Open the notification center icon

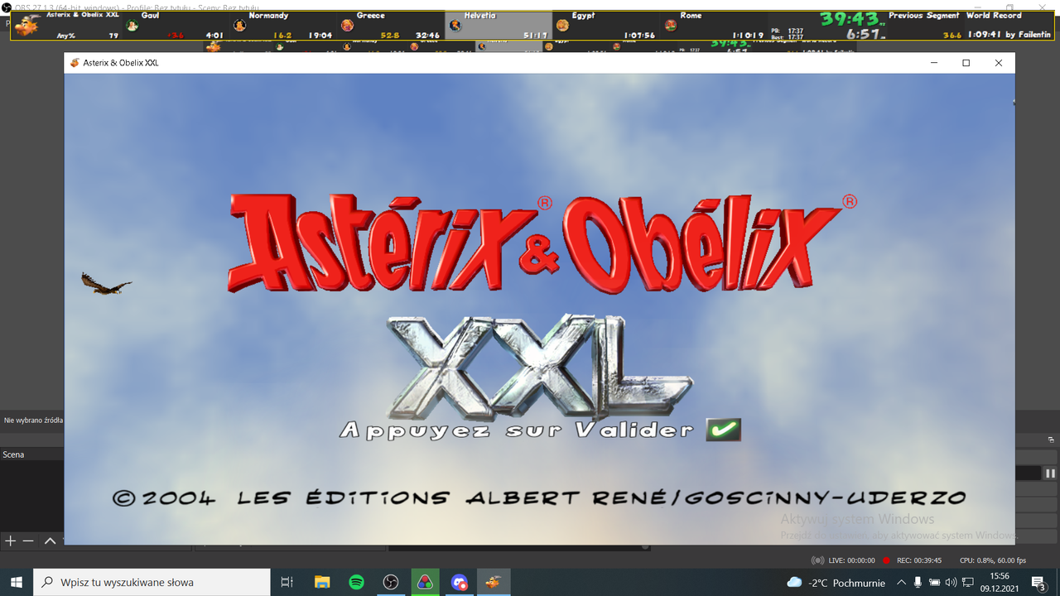1038,583
